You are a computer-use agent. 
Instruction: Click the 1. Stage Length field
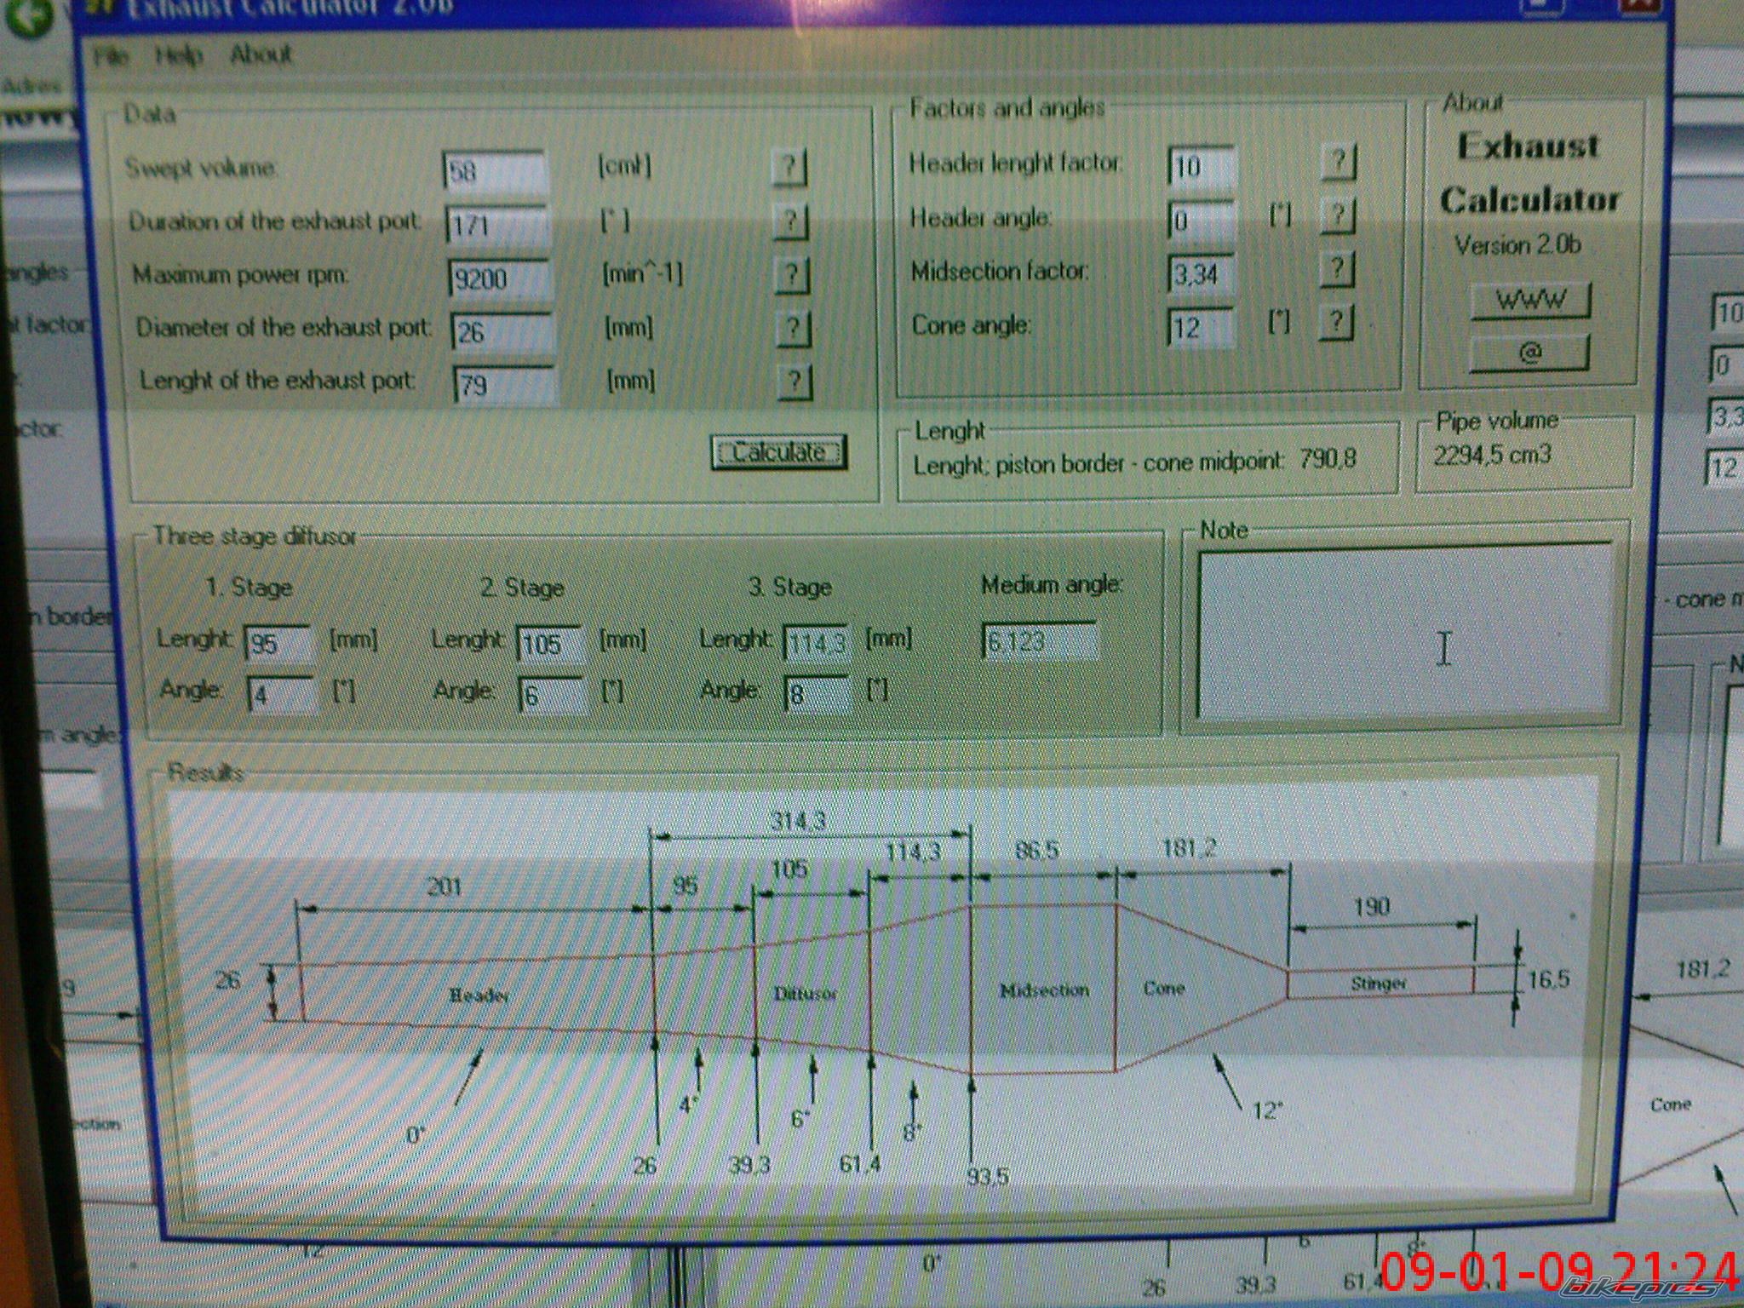pyautogui.click(x=278, y=644)
